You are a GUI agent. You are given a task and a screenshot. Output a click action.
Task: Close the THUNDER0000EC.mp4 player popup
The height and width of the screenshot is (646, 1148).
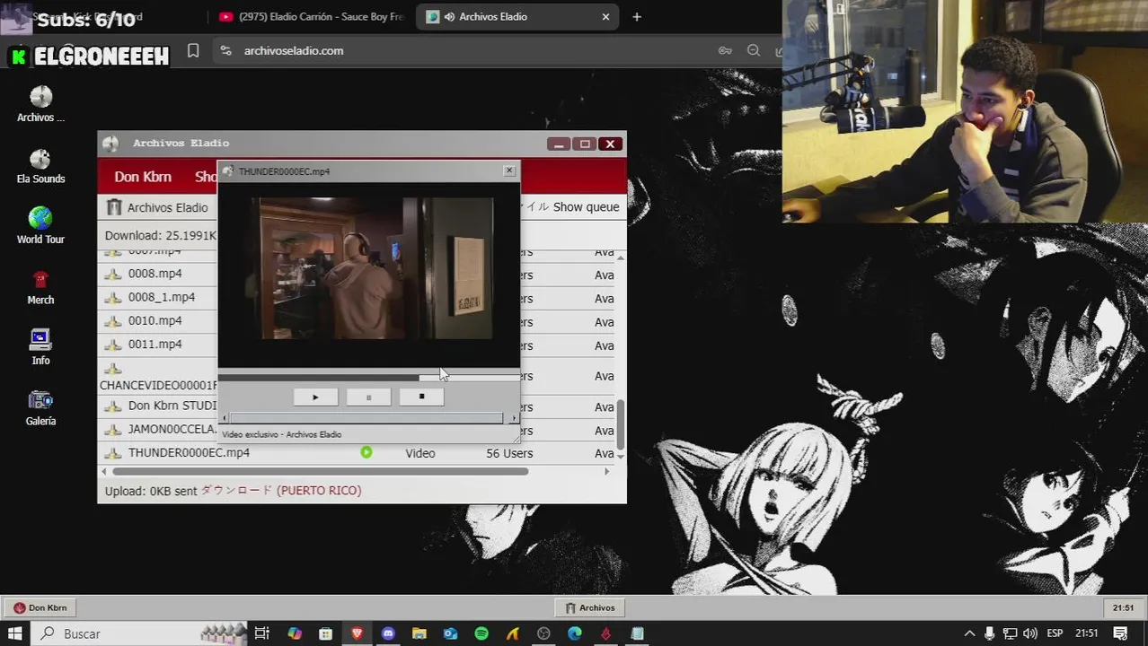click(x=509, y=170)
